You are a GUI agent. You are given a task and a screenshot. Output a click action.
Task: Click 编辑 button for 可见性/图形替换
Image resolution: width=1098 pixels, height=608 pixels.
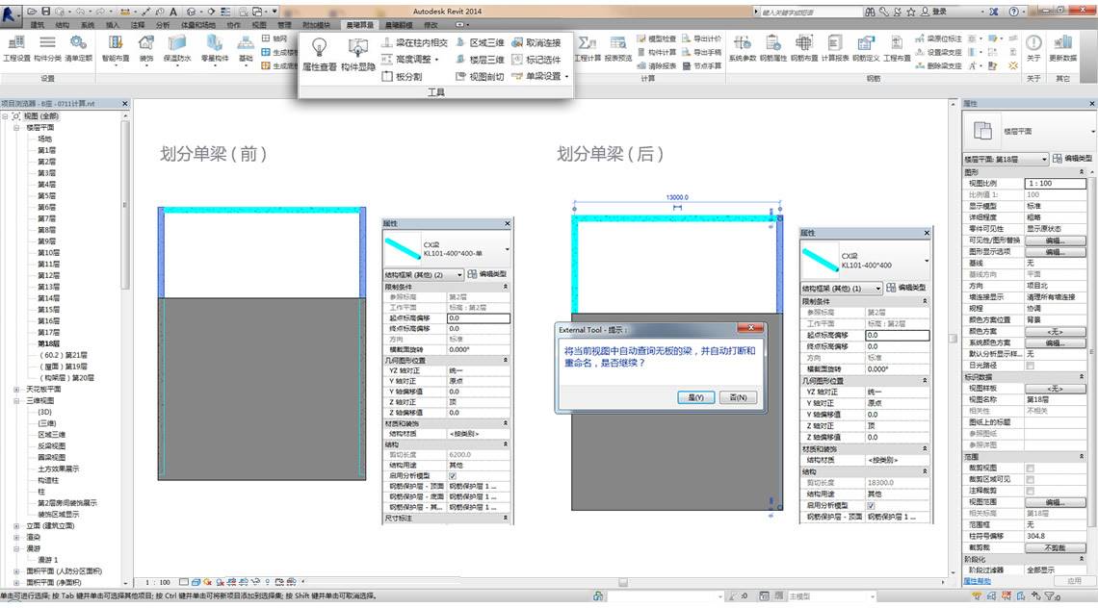click(1056, 240)
